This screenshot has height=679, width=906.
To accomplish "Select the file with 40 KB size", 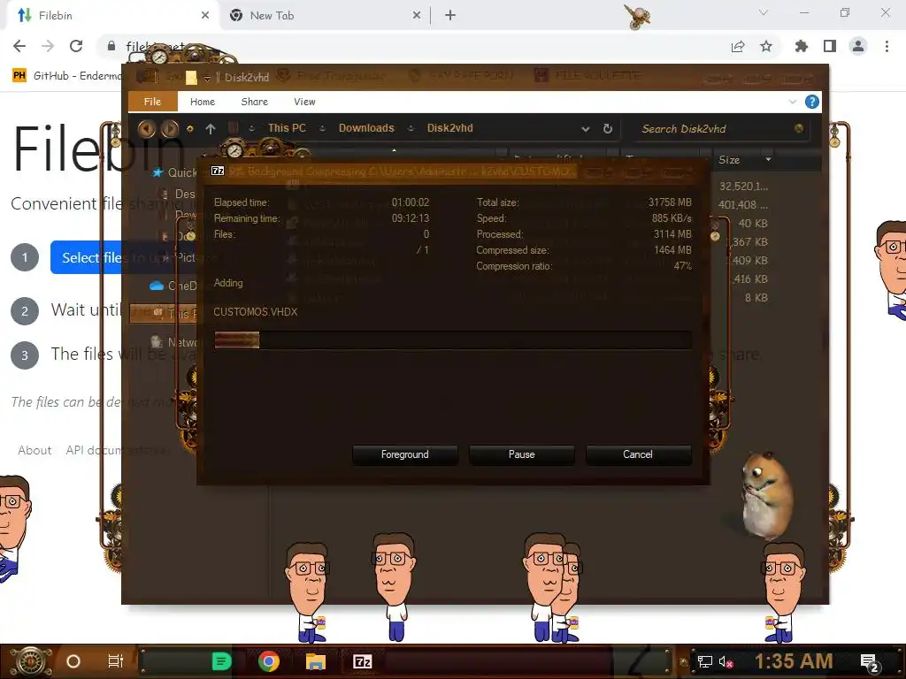I will tap(752, 224).
